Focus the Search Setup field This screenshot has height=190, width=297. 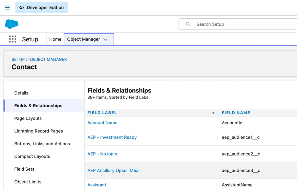(x=238, y=24)
